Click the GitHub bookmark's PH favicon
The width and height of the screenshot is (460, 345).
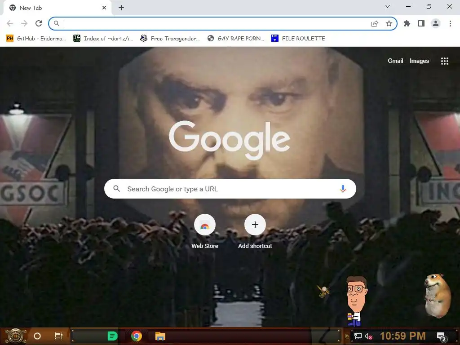tap(10, 39)
